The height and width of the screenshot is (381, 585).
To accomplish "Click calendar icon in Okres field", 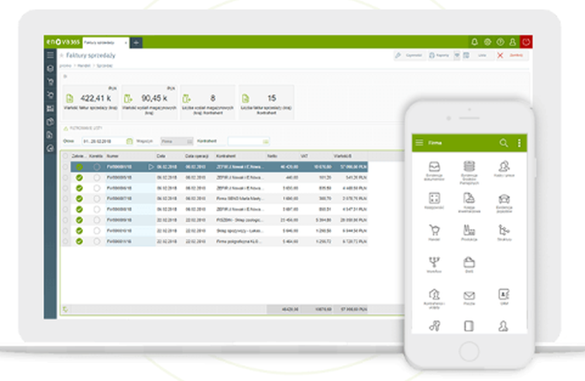I will (129, 141).
